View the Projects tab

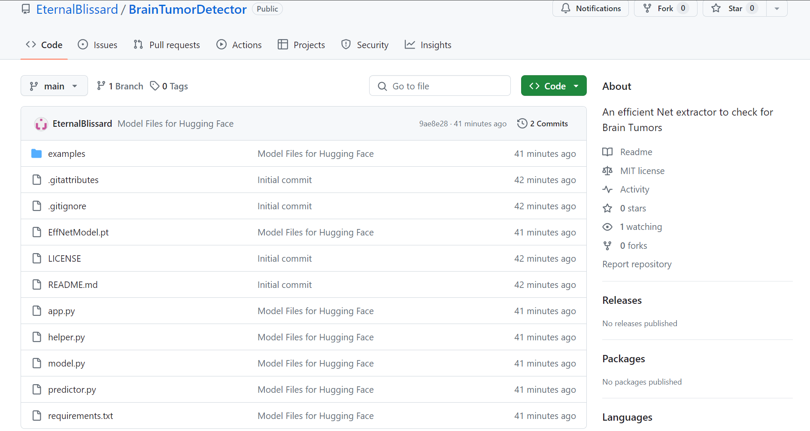pos(301,45)
